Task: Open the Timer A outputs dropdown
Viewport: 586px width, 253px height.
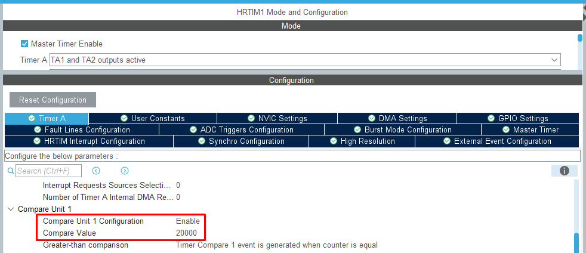Action: [305, 60]
